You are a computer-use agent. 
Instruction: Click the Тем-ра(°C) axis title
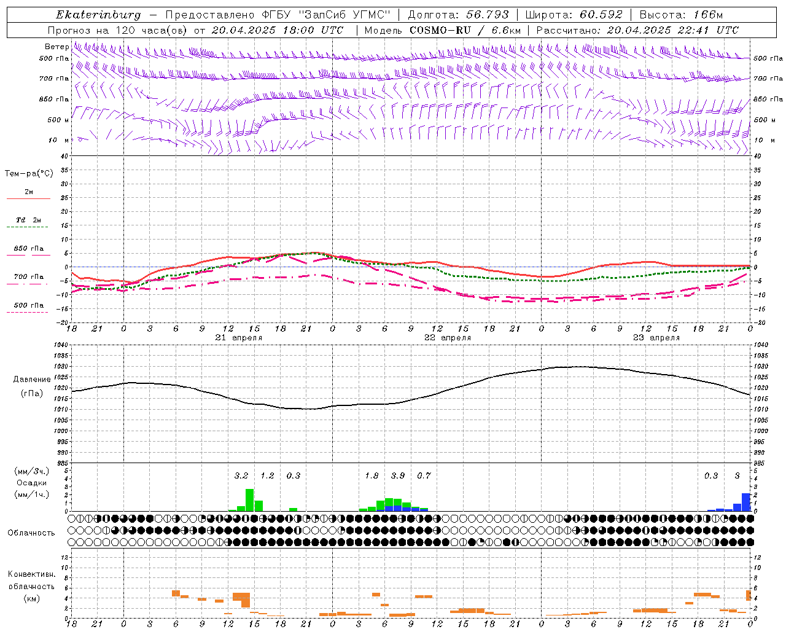click(29, 174)
